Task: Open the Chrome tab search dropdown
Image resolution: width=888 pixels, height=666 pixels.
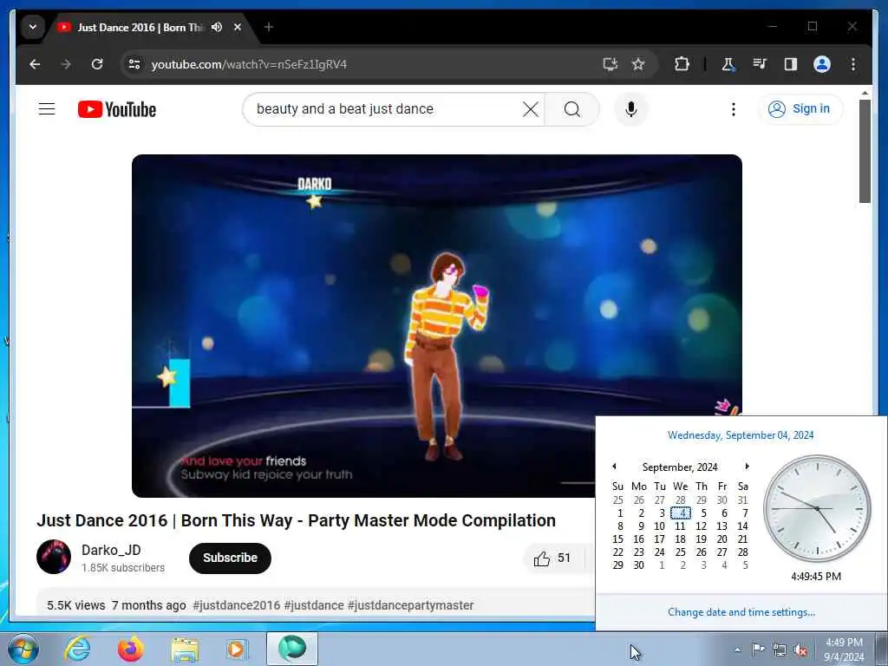Action: (33, 27)
